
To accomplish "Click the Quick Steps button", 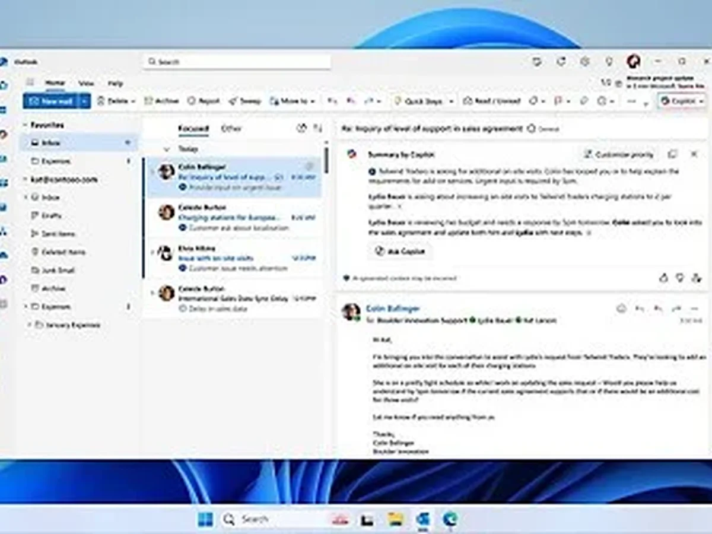I will coord(418,101).
